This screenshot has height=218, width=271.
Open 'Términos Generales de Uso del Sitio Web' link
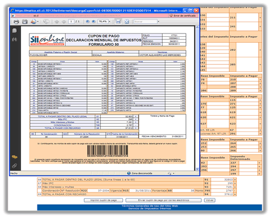tap(150, 206)
